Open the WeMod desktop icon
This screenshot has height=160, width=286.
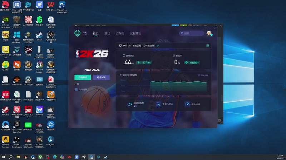pyautogui.click(x=40, y=111)
